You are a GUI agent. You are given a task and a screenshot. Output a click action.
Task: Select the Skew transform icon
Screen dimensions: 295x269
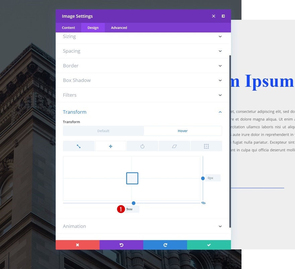pyautogui.click(x=174, y=146)
